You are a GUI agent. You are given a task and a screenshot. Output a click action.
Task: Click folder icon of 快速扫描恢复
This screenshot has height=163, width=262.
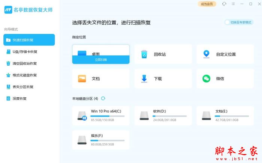click(8, 40)
